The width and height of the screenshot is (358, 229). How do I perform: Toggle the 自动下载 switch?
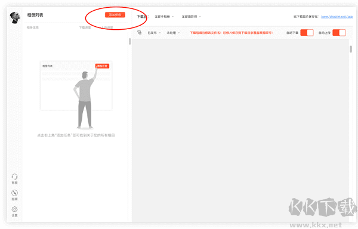pos(307,33)
